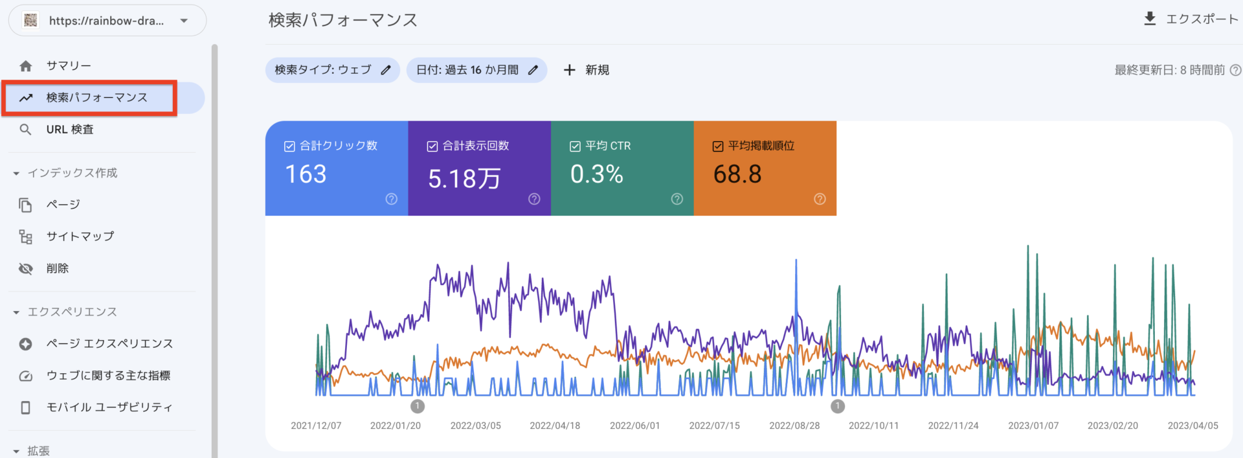Uncheck the 平均 CTR checkbox
Viewport: 1243px width, 458px height.
click(575, 146)
